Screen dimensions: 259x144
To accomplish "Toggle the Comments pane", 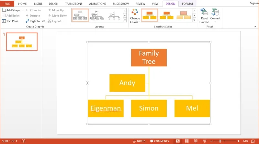I will point(159,141).
